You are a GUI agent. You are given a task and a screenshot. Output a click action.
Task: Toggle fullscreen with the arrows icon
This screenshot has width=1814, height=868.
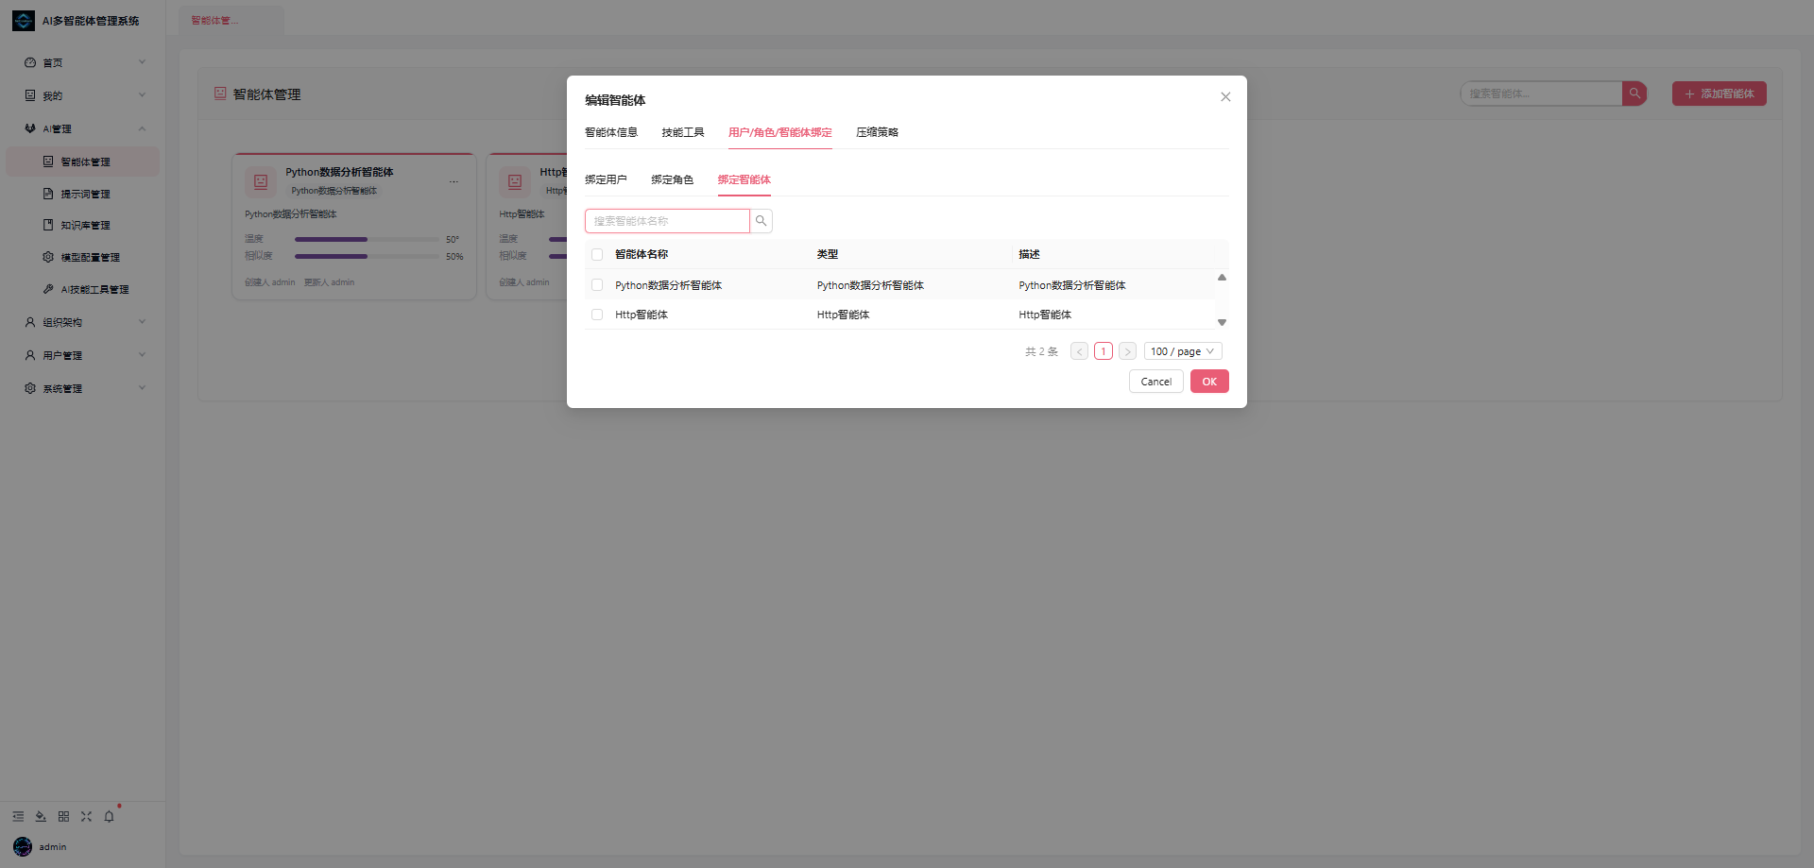click(86, 816)
